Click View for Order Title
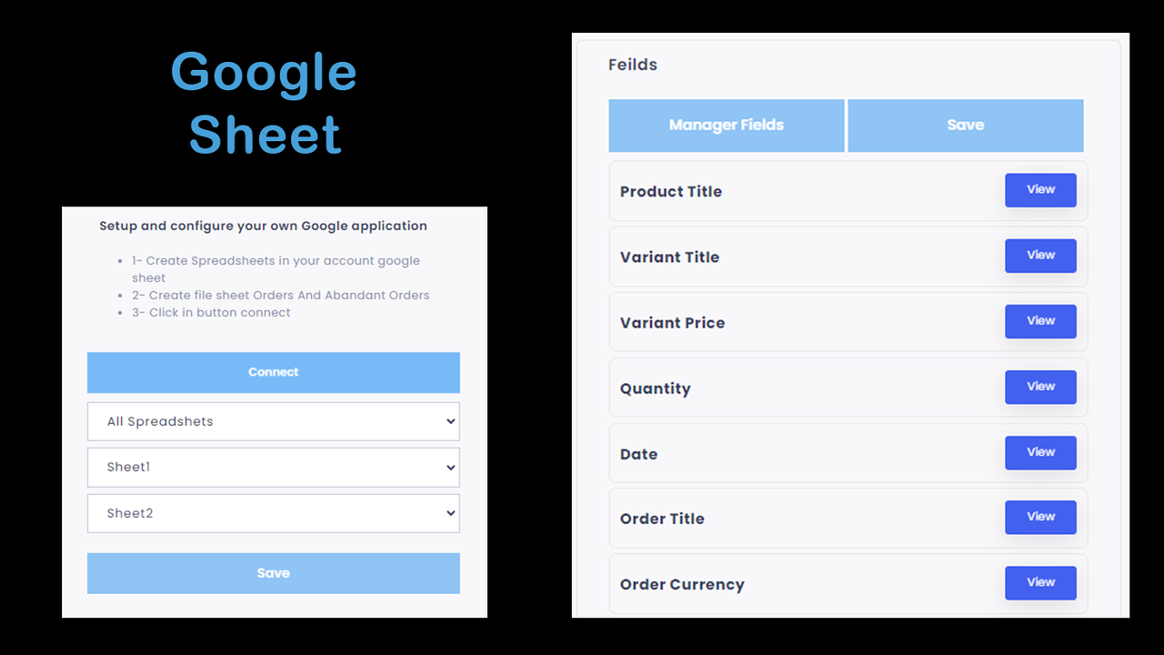 (1039, 517)
